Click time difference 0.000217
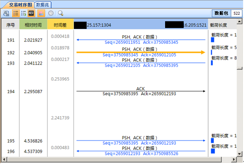The width and height of the screenshot is (244, 164). (60, 59)
